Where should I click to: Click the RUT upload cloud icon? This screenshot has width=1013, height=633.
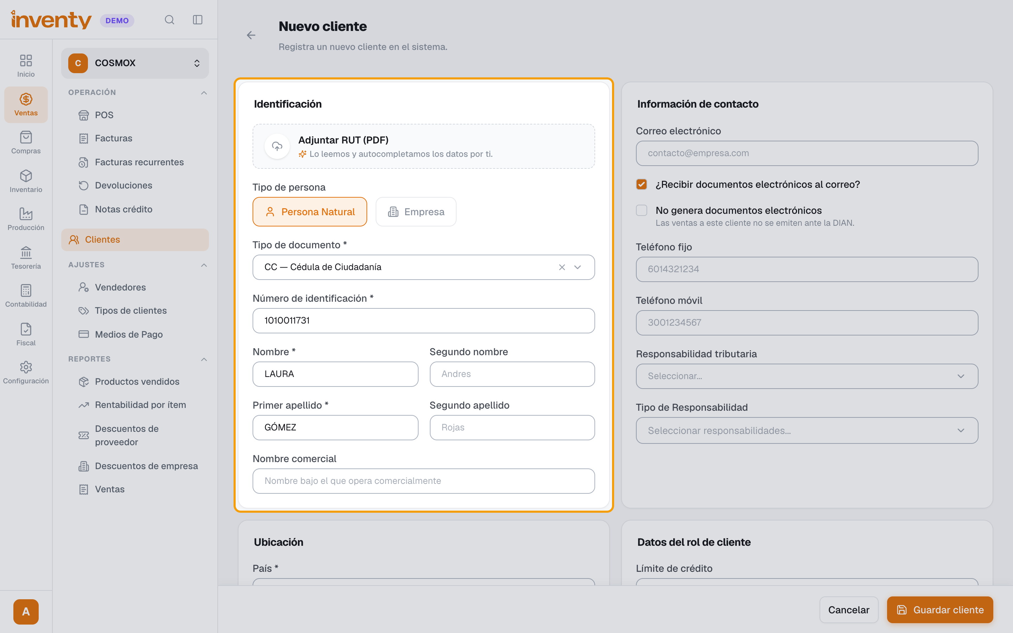point(277,146)
